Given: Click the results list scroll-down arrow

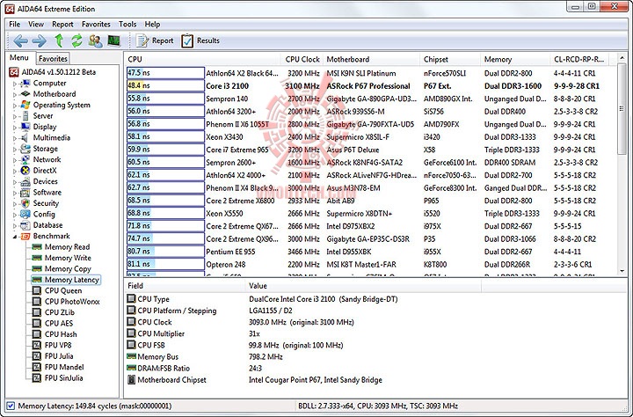Looking at the screenshot, I should 622,271.
